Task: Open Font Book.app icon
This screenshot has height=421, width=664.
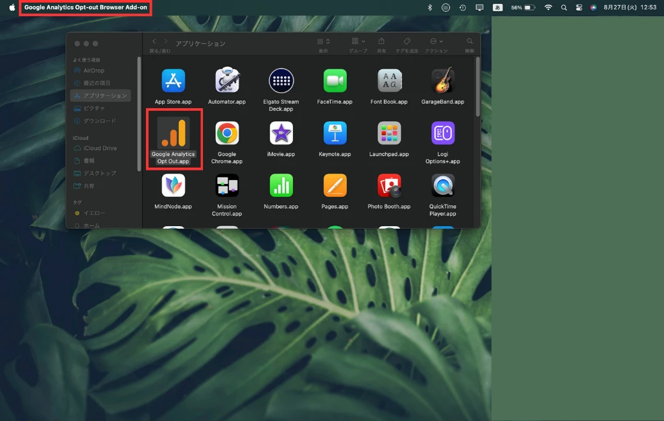Action: pos(389,81)
